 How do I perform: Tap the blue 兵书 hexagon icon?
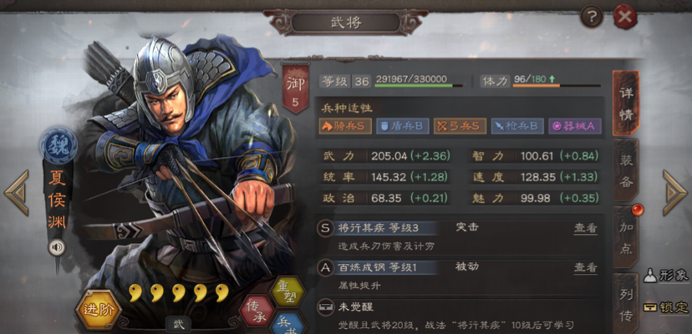click(287, 326)
